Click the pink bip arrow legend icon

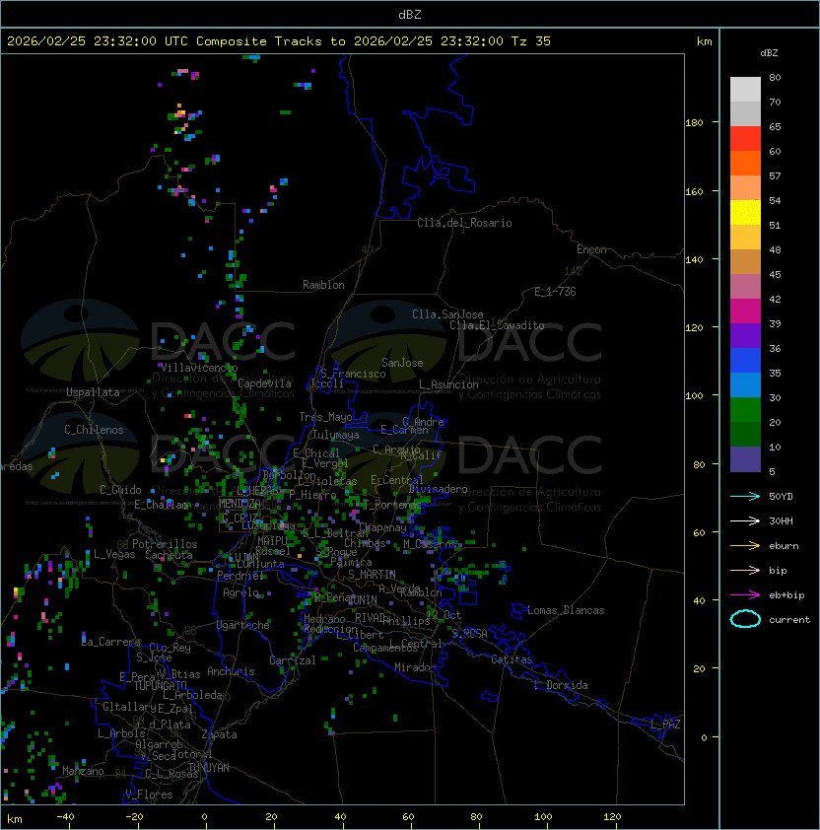(745, 570)
